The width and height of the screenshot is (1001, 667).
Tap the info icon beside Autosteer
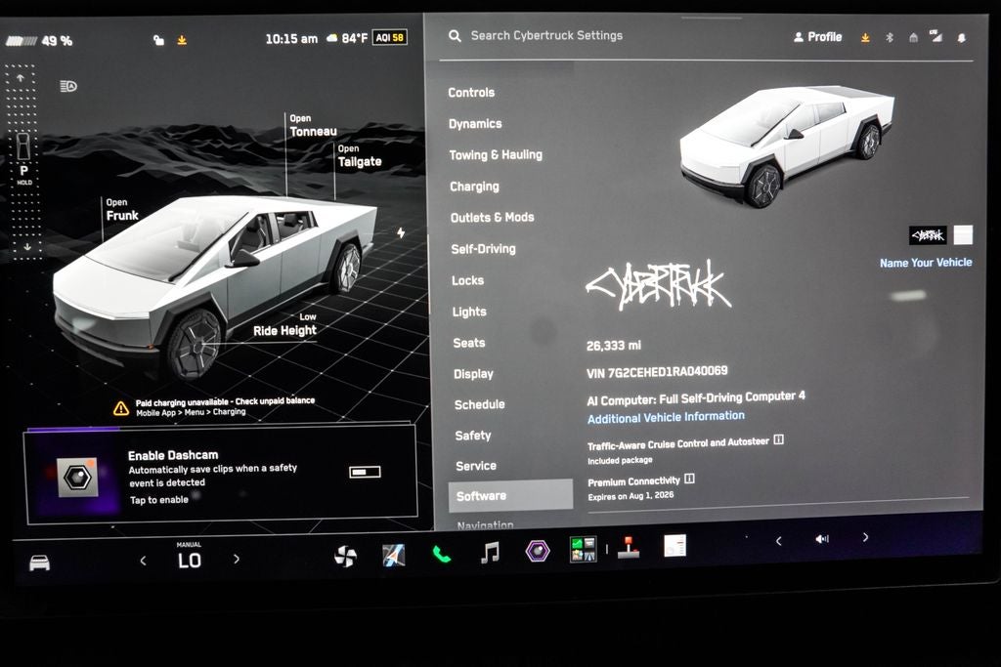click(x=778, y=439)
